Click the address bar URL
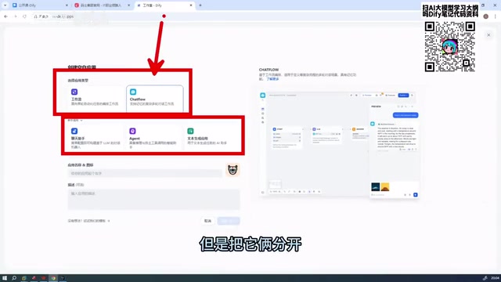 [x=63, y=16]
